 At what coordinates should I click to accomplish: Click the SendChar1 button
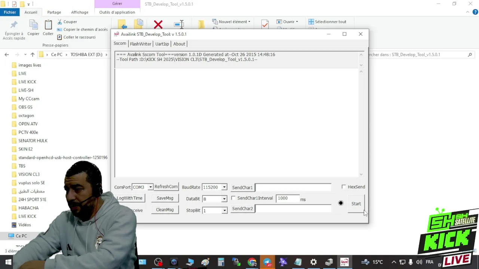(x=242, y=188)
